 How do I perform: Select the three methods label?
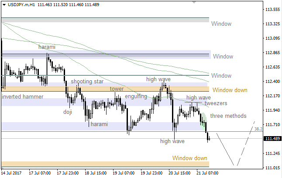228,116
